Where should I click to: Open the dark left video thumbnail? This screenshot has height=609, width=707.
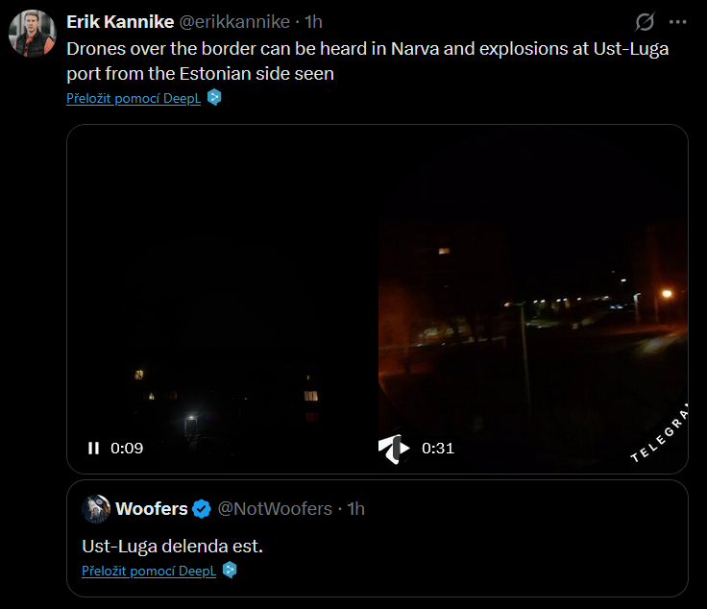222,299
